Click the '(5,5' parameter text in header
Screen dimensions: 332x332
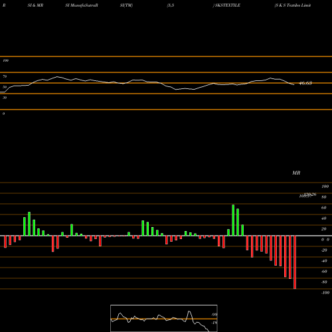click(171, 5)
